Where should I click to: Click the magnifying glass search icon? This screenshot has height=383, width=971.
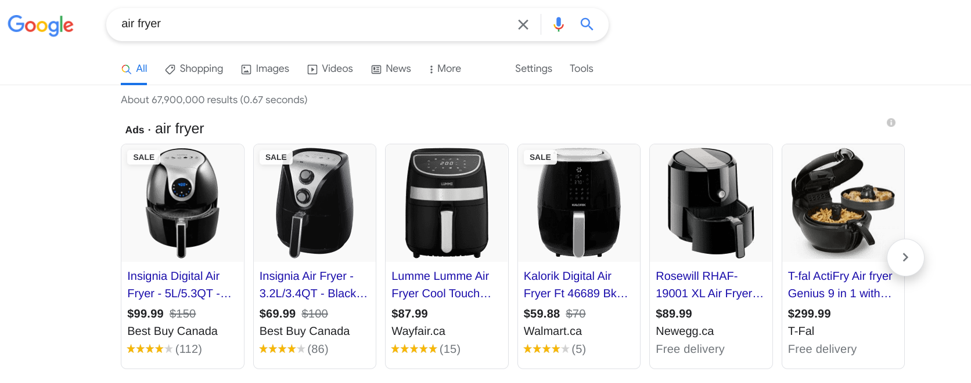tap(587, 24)
